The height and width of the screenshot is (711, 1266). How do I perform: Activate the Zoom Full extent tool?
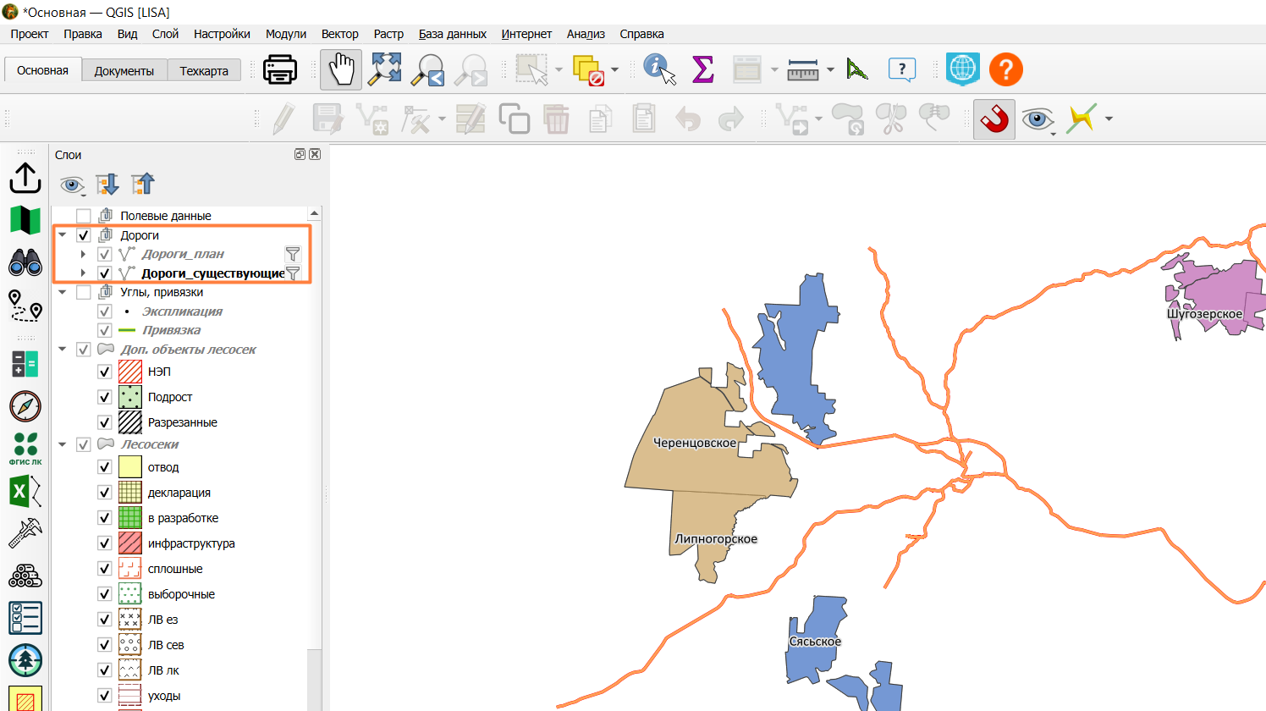point(385,69)
